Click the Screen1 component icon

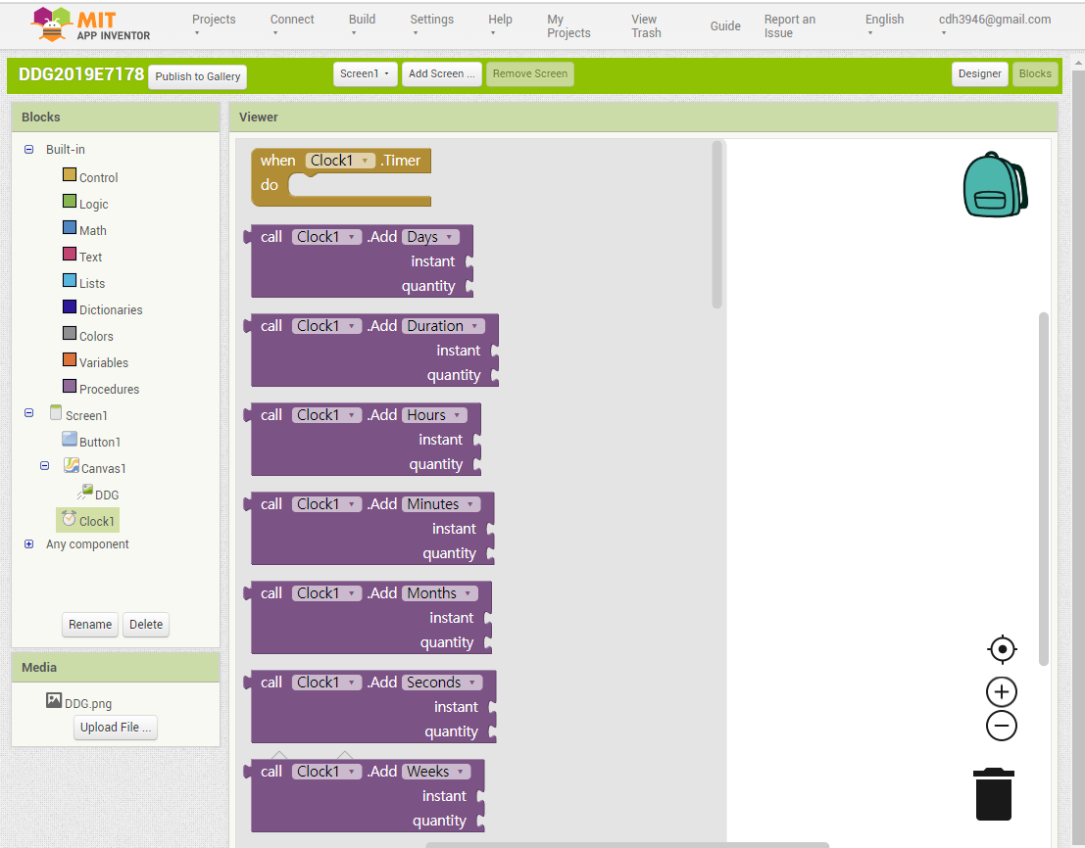pos(56,412)
